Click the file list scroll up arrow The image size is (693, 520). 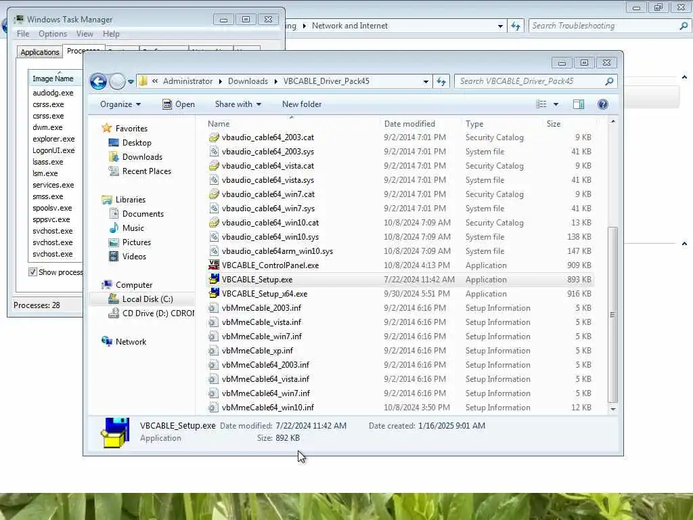(x=612, y=121)
